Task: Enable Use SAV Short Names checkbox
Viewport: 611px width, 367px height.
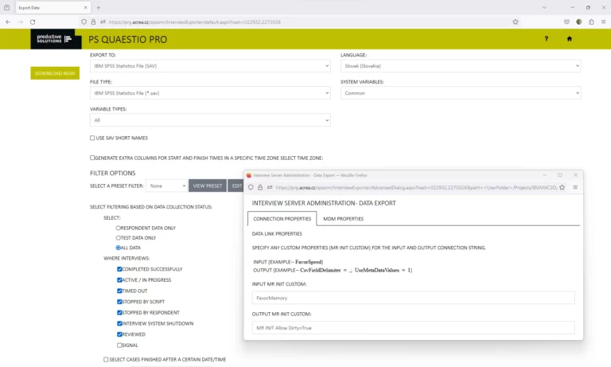Action: 92,138
